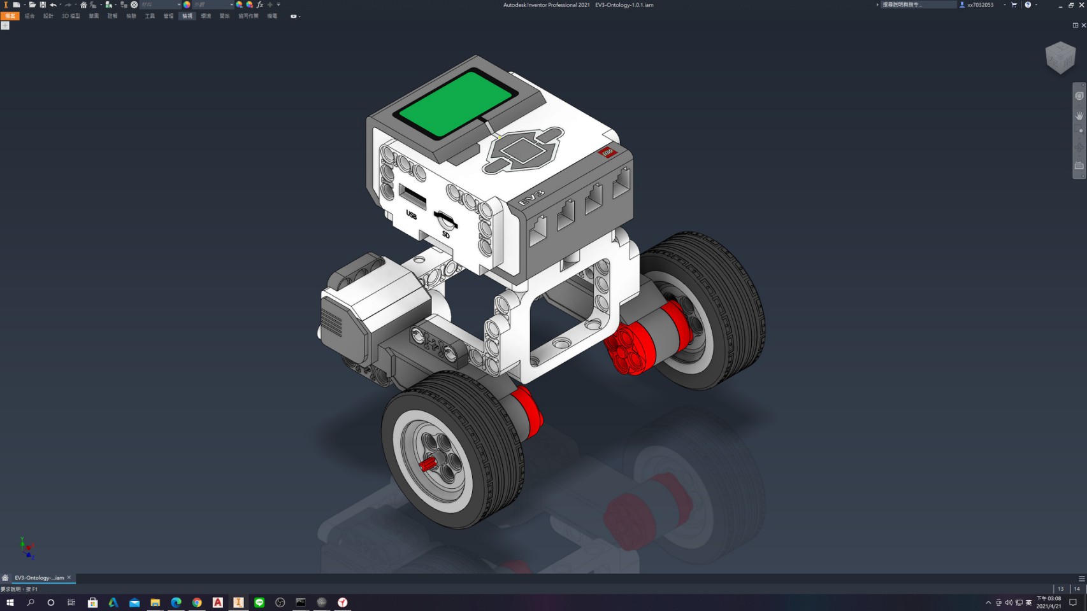Switch to the 3D model ribbon tab

tap(71, 16)
